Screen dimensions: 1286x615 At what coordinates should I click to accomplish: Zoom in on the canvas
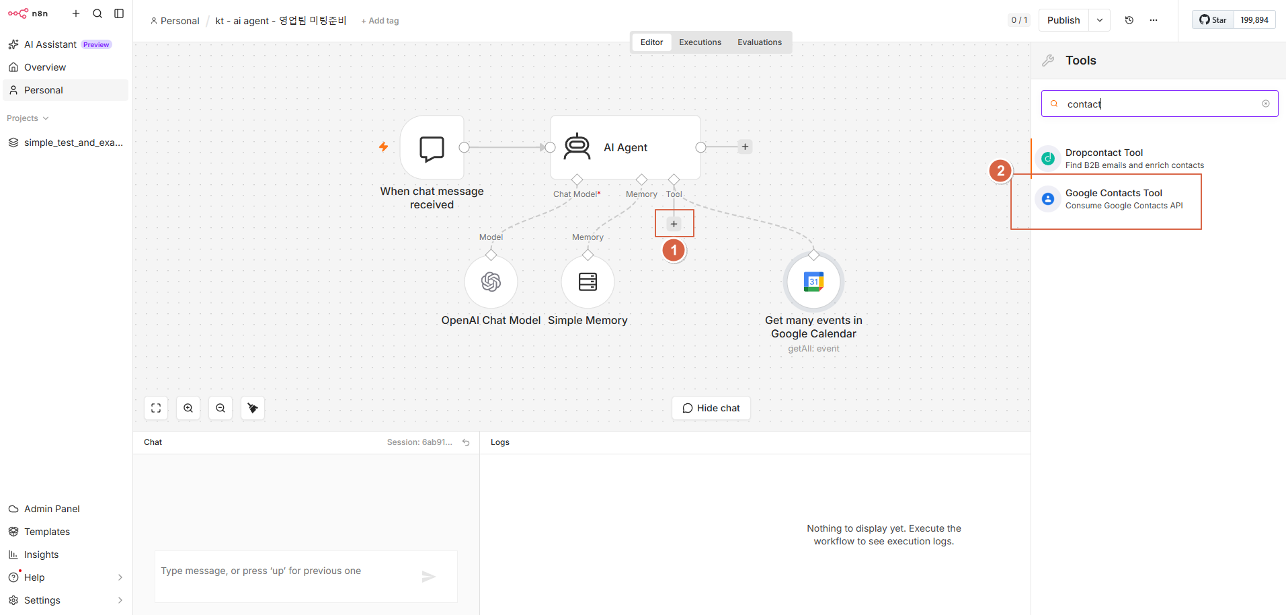188,408
